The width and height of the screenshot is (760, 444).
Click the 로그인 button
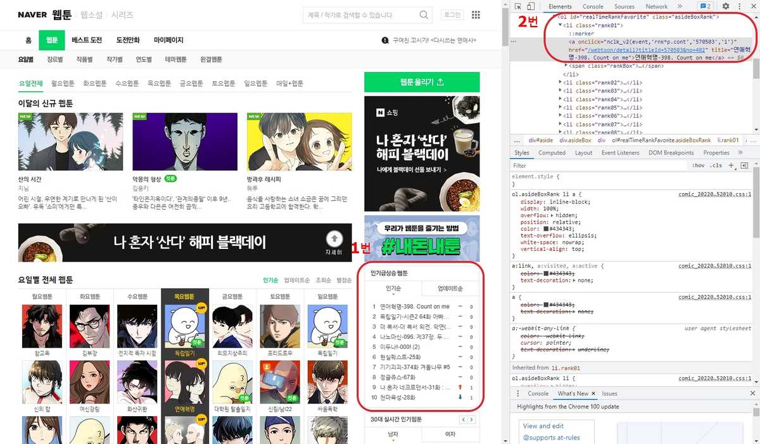452,15
